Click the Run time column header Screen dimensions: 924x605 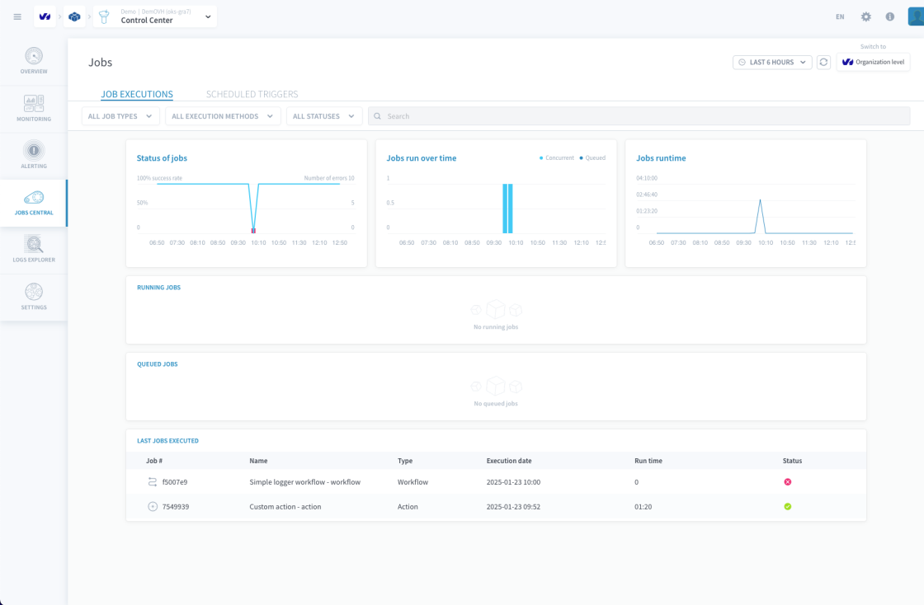tap(648, 461)
